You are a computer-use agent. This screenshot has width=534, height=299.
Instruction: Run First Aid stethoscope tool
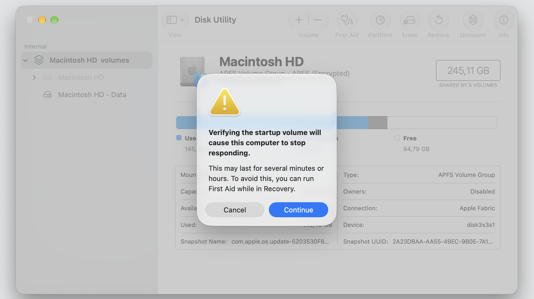tap(347, 20)
